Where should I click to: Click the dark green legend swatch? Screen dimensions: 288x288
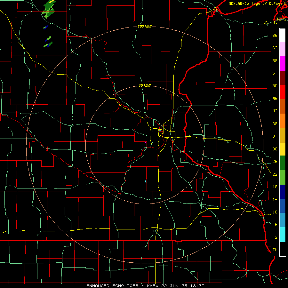pyautogui.click(x=283, y=163)
